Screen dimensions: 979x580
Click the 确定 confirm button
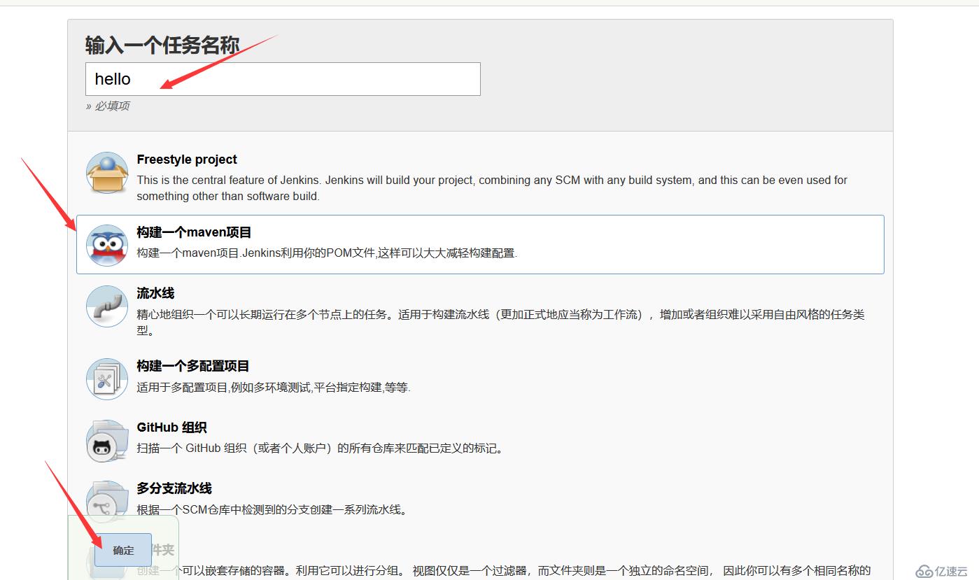[x=123, y=550]
